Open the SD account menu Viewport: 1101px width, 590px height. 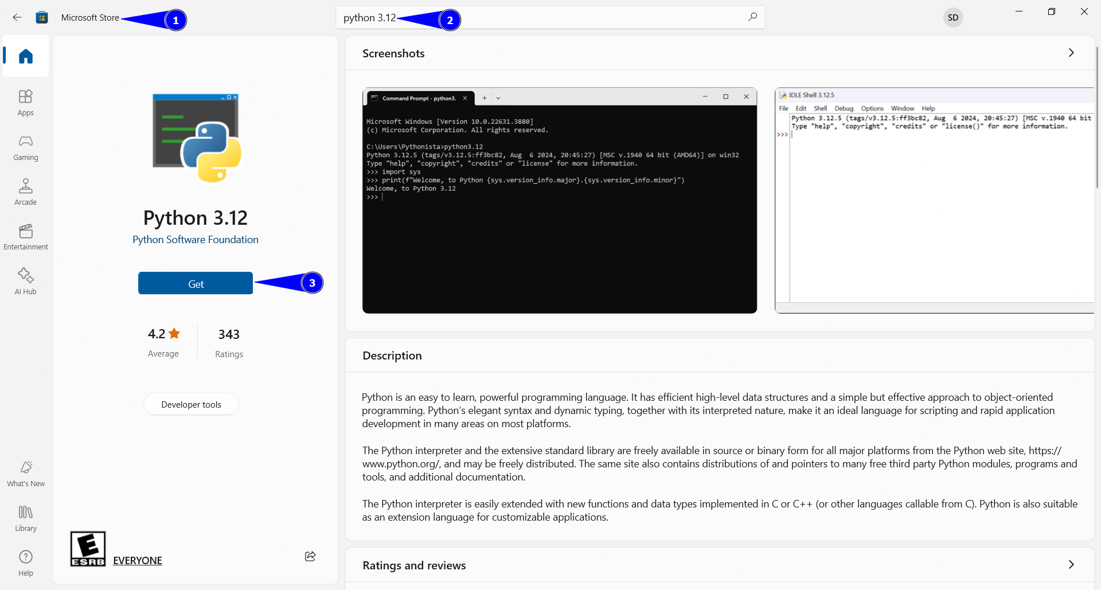[x=953, y=17]
